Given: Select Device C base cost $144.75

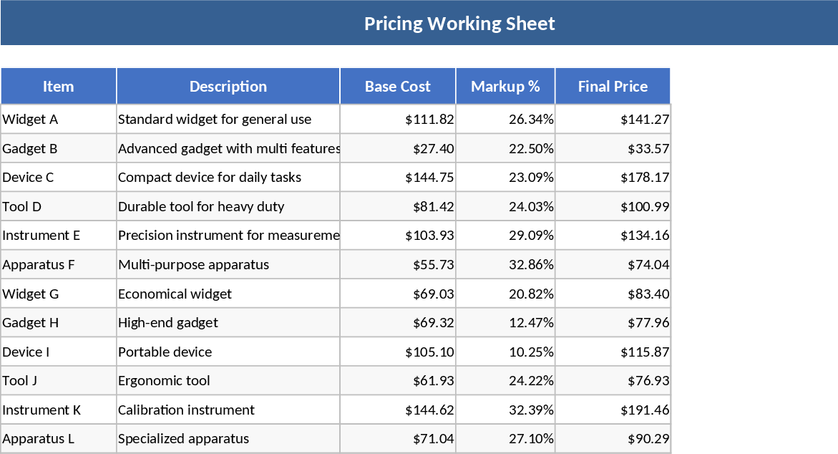Looking at the screenshot, I should tap(398, 178).
